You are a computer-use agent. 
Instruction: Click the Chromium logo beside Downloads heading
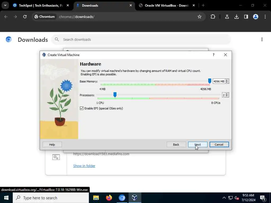pyautogui.click(x=9, y=40)
